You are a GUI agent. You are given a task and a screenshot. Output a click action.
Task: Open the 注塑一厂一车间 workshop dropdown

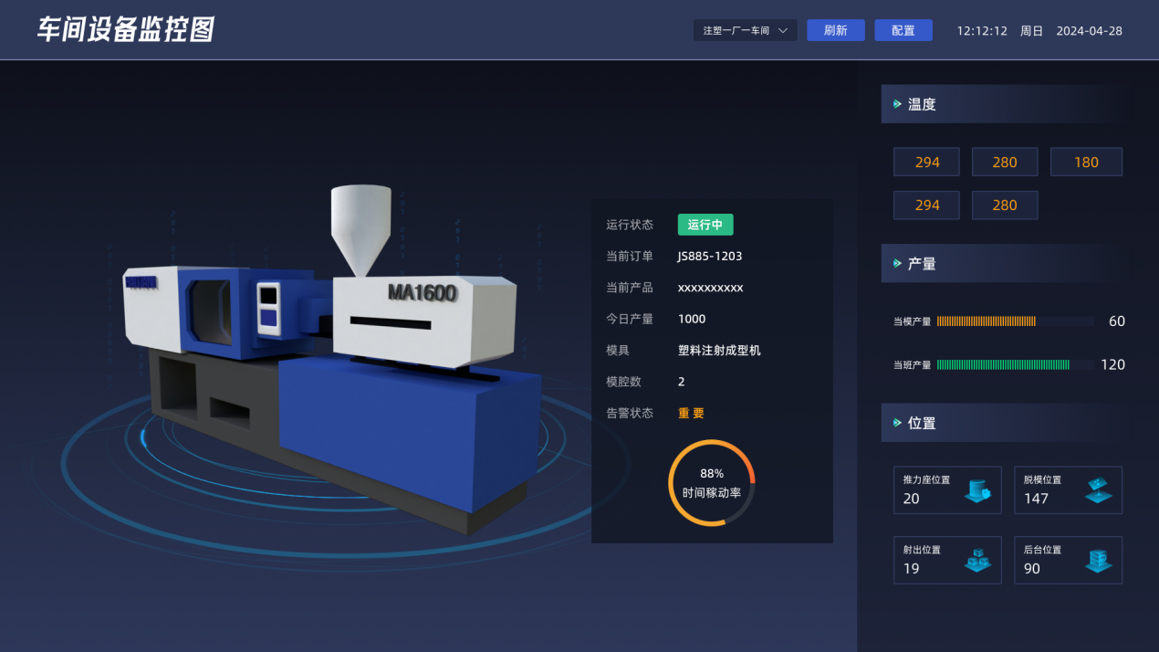click(745, 30)
